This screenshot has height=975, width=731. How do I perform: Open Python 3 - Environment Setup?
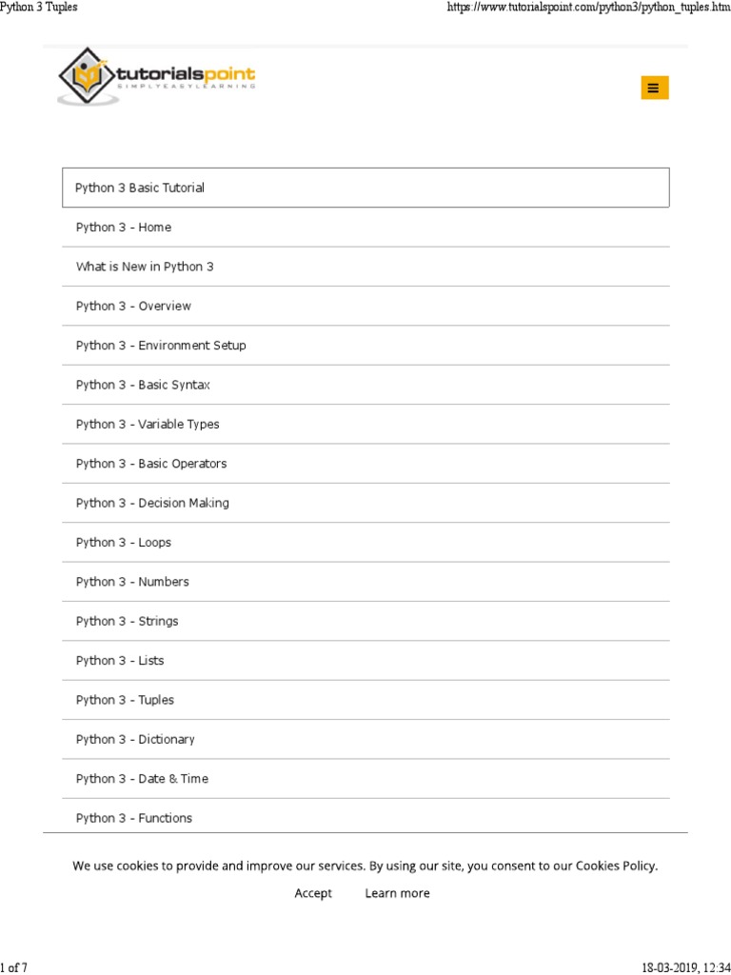click(x=161, y=346)
